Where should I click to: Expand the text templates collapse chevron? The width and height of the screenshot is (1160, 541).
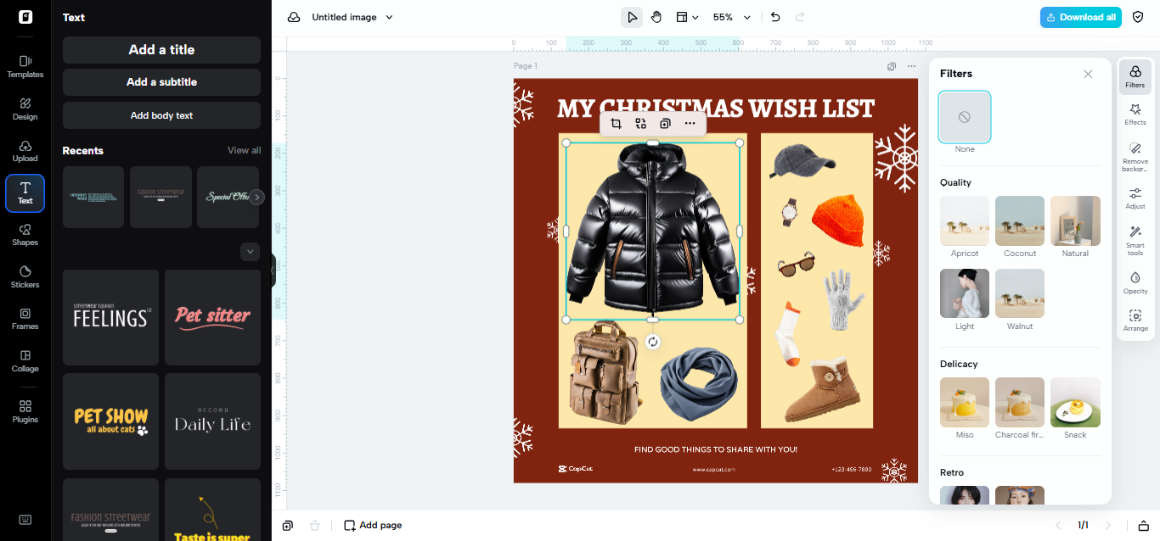(x=250, y=252)
